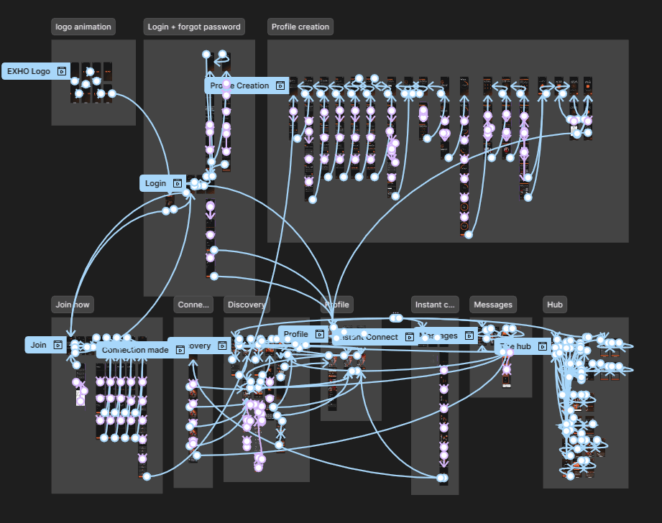The image size is (662, 523).
Task: Click the play icon on EXHO Logo flow
Action: [x=62, y=71]
